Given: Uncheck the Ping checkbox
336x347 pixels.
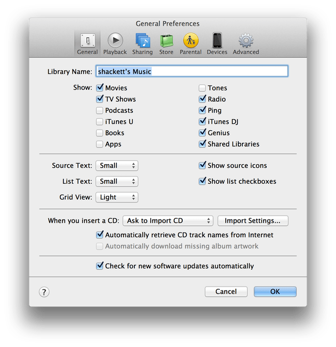Looking at the screenshot, I should point(202,110).
